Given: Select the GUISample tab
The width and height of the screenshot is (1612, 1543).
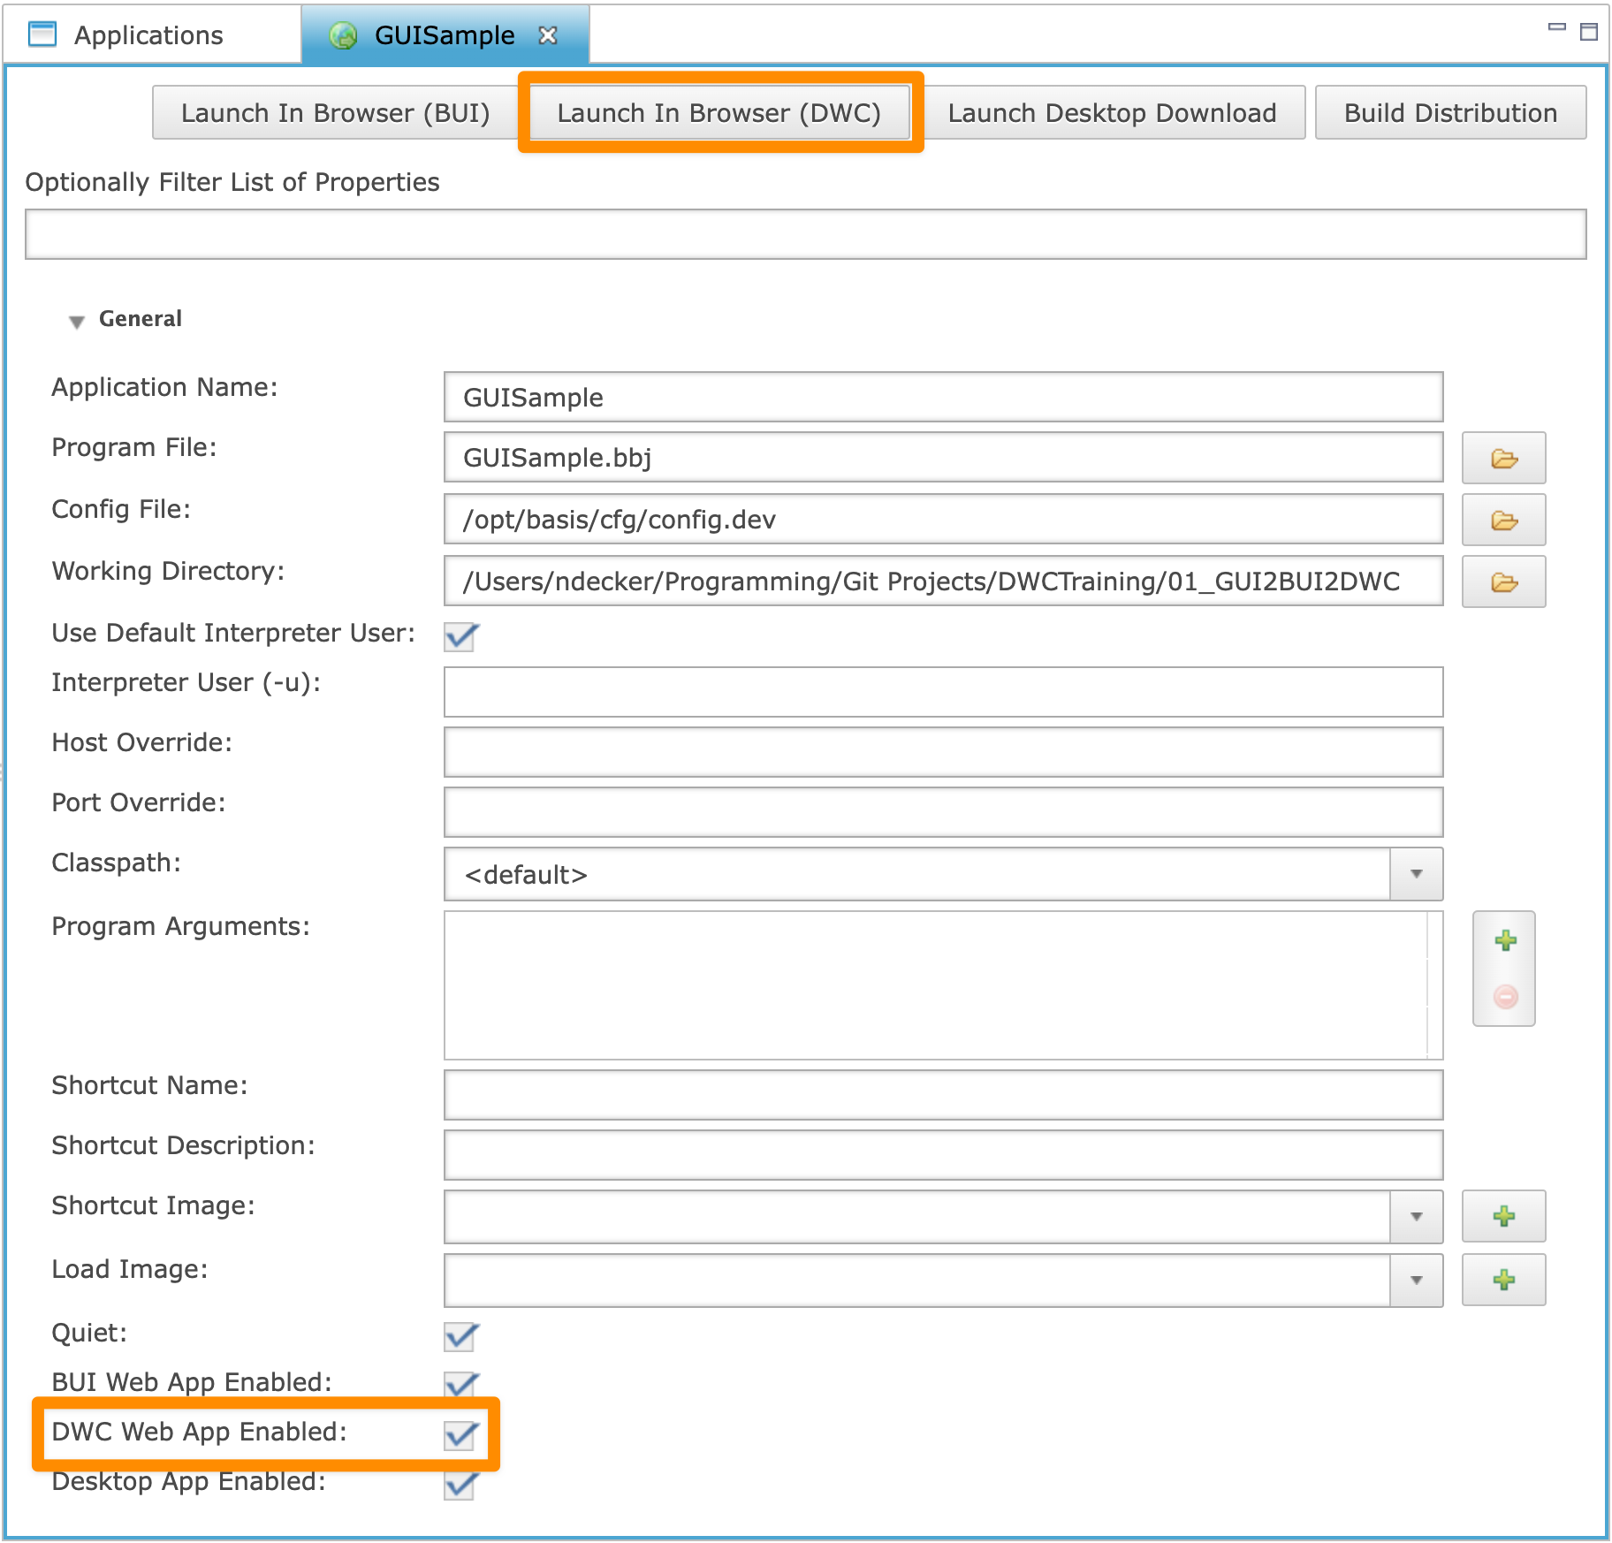Looking at the screenshot, I should coord(442,35).
